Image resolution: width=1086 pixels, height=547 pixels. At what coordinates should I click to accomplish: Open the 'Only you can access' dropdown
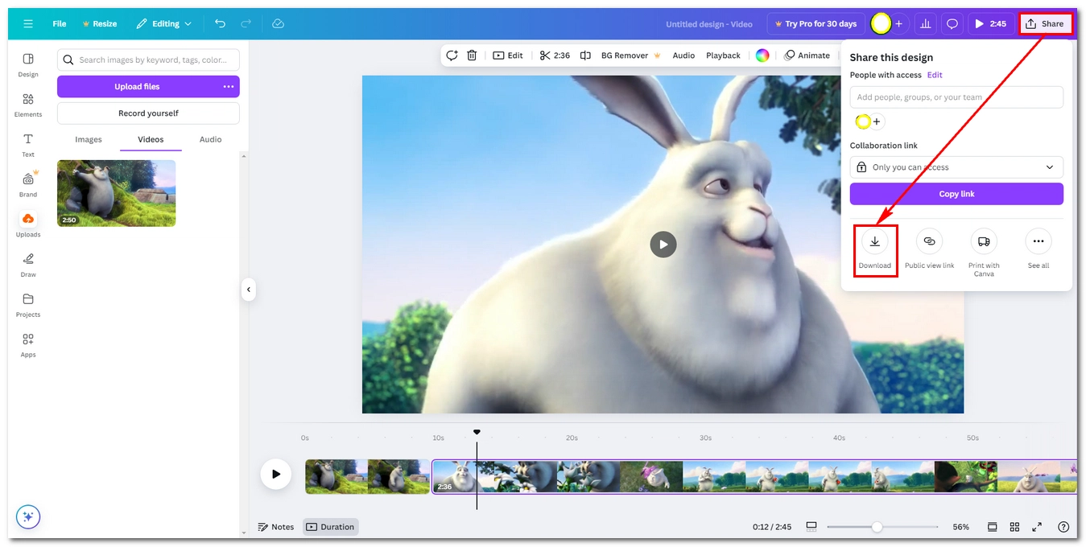[956, 167]
